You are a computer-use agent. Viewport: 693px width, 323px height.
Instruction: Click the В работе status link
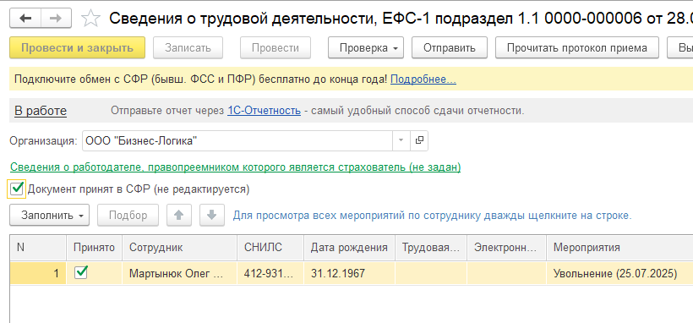tap(41, 111)
